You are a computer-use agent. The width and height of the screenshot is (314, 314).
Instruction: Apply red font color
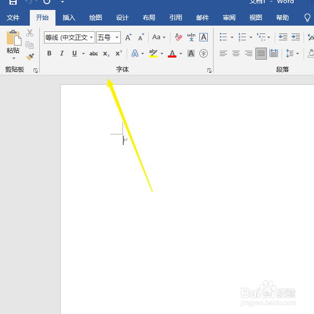pos(172,53)
